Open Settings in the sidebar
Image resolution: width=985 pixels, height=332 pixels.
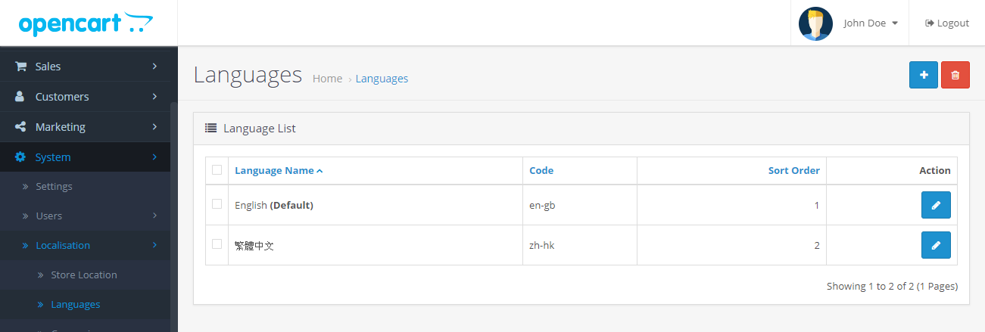pyautogui.click(x=85, y=186)
